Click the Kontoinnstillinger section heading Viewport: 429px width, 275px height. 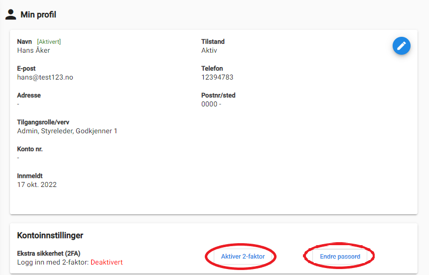coord(50,235)
